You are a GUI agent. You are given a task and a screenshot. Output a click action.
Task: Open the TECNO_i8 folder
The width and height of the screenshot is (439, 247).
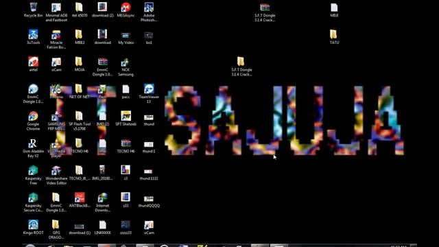tap(80, 170)
